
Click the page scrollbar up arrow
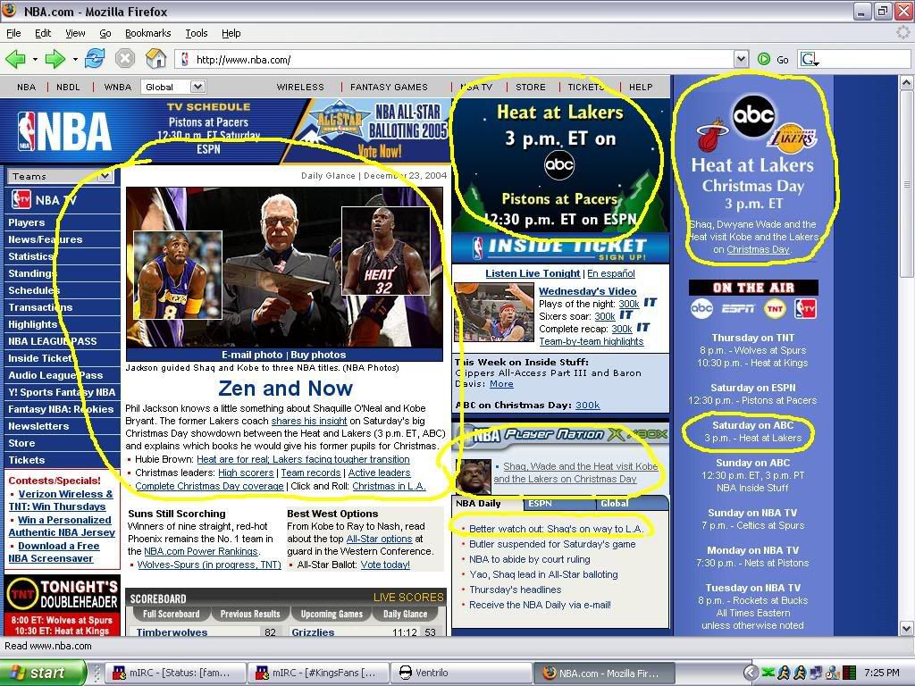pos(907,82)
